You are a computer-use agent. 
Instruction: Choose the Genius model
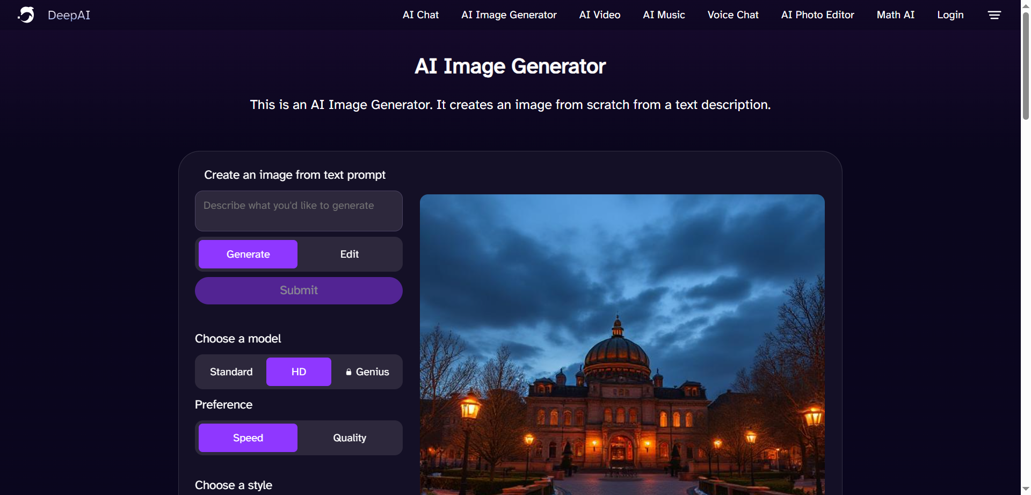tap(367, 372)
